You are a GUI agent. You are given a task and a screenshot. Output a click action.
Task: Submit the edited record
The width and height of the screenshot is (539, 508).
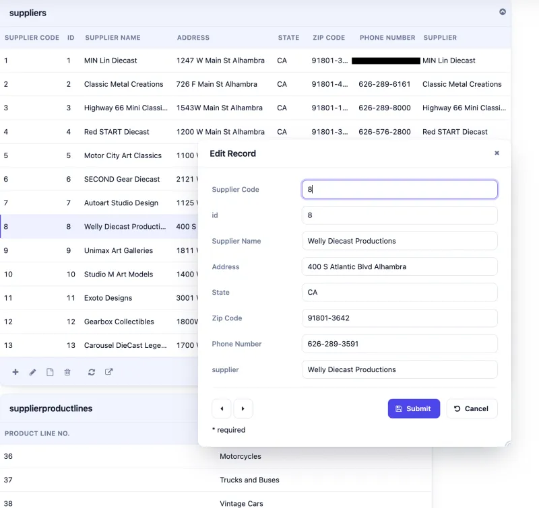414,408
